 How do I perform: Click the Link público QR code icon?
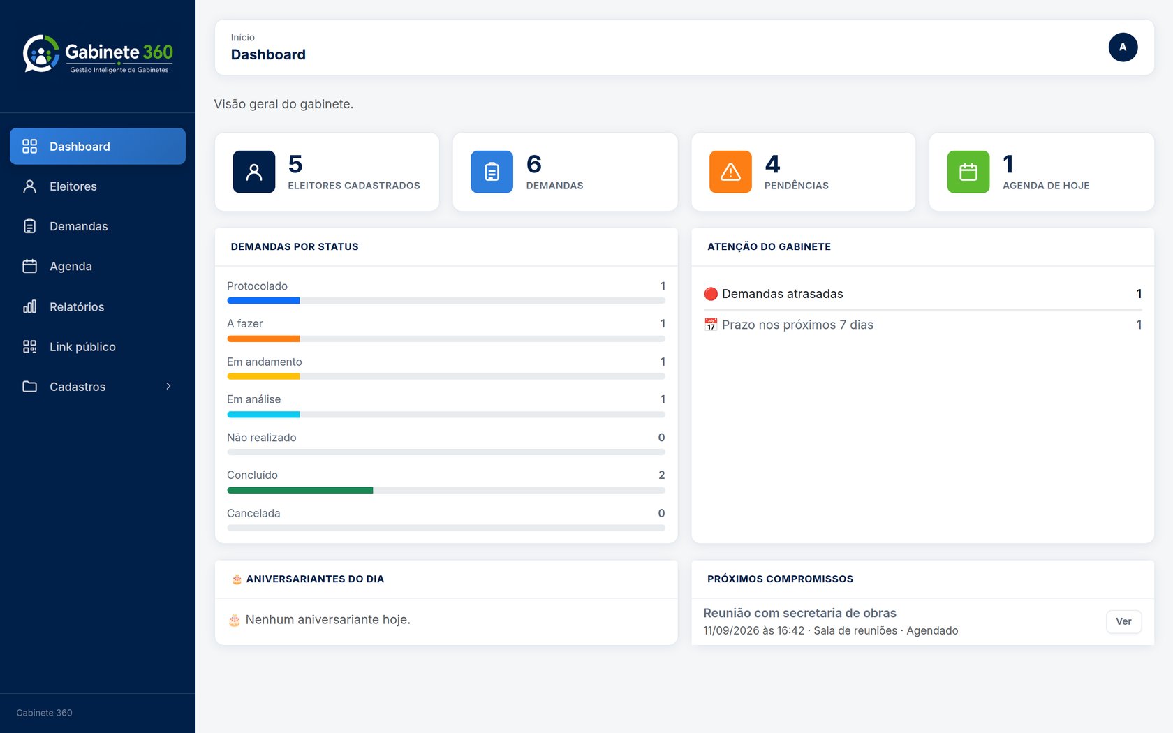(29, 346)
